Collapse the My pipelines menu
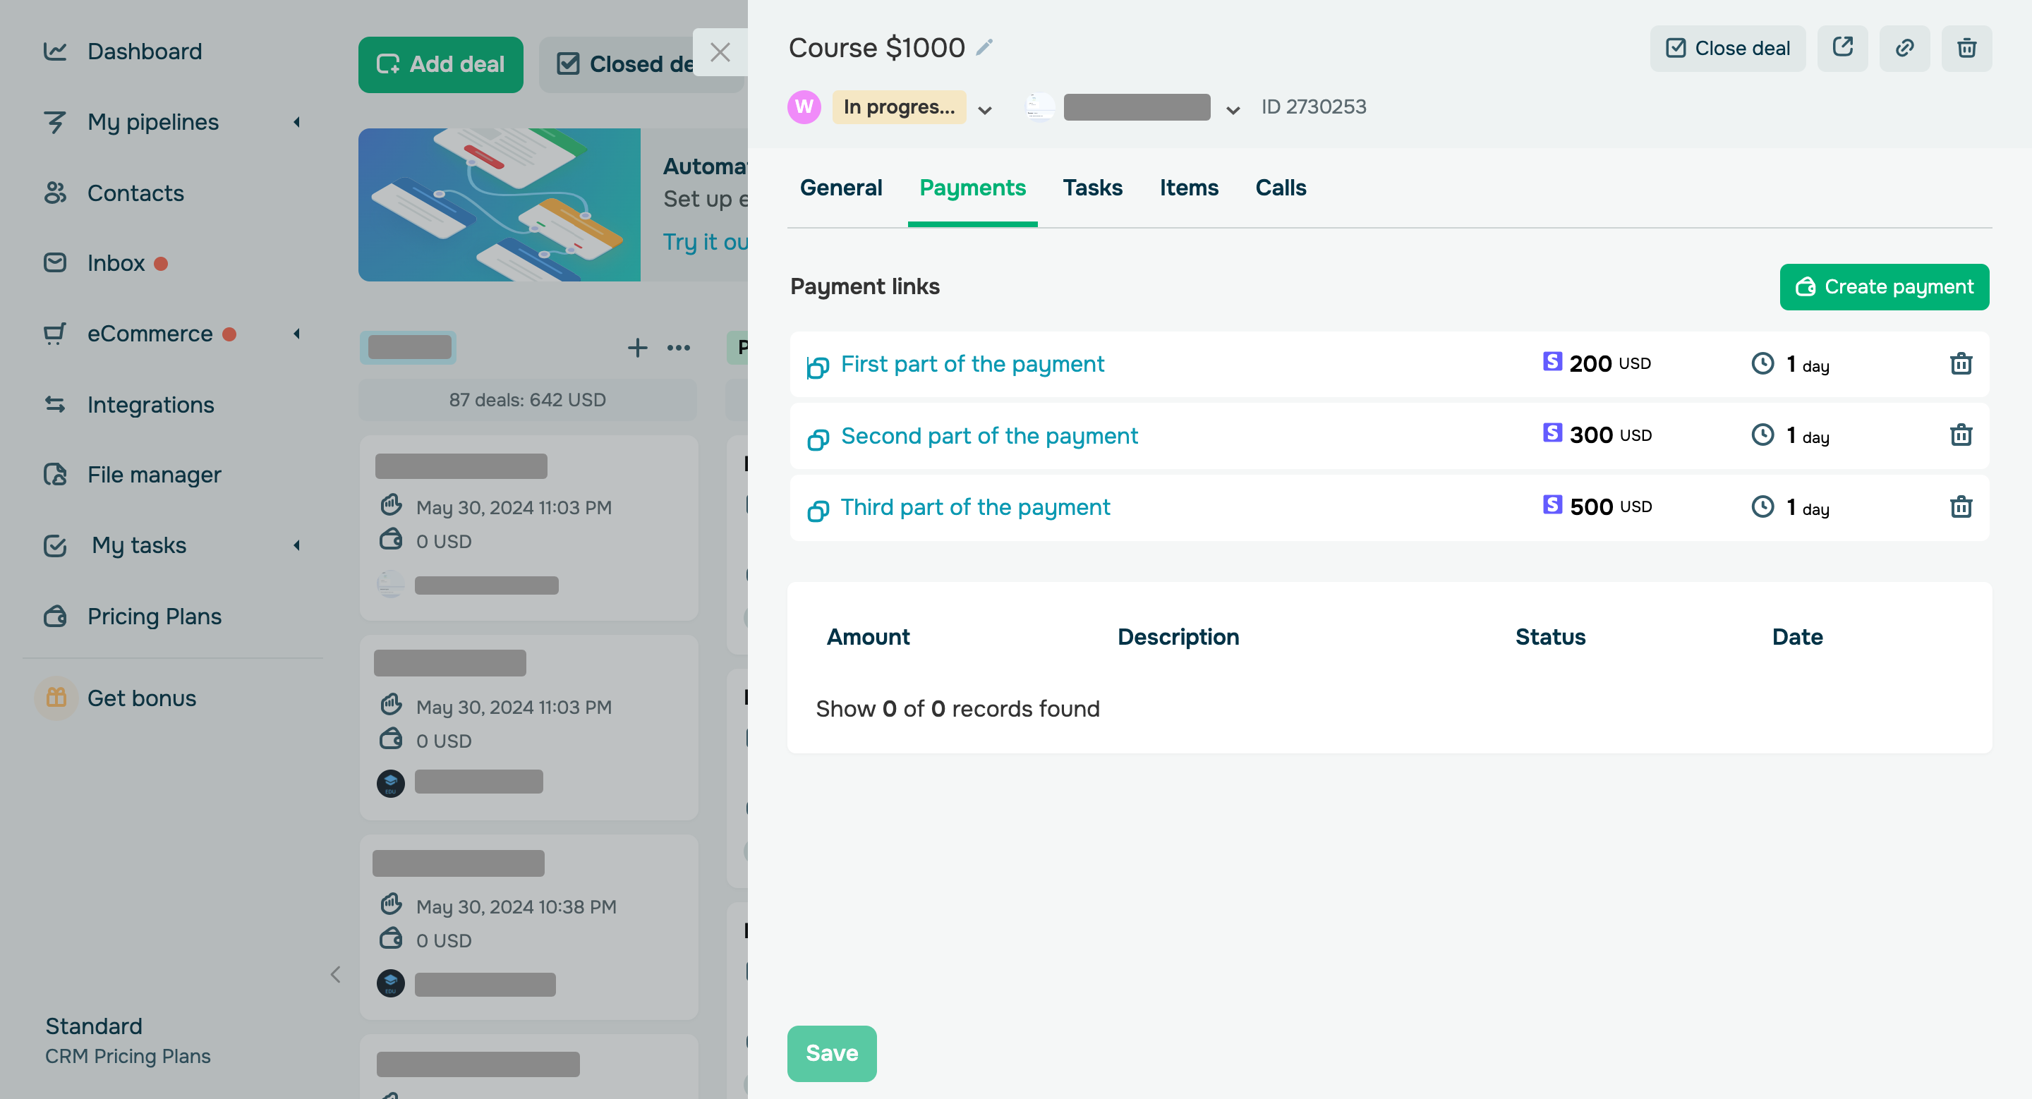This screenshot has height=1099, width=2032. coord(296,122)
